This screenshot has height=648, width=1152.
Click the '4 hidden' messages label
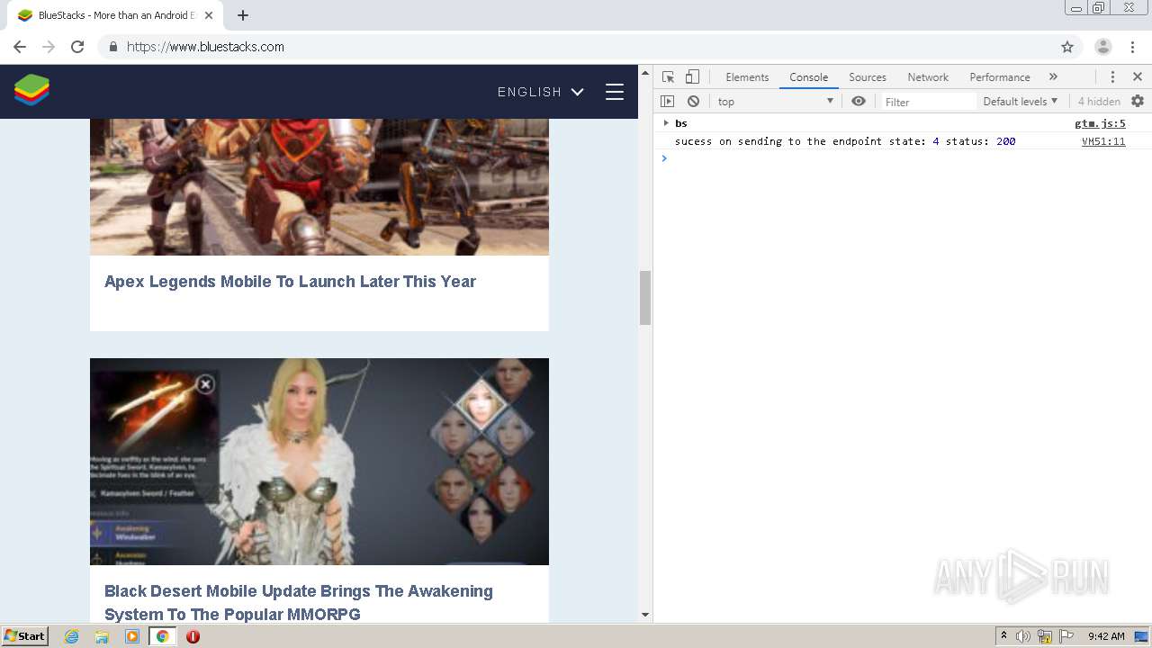(x=1099, y=102)
